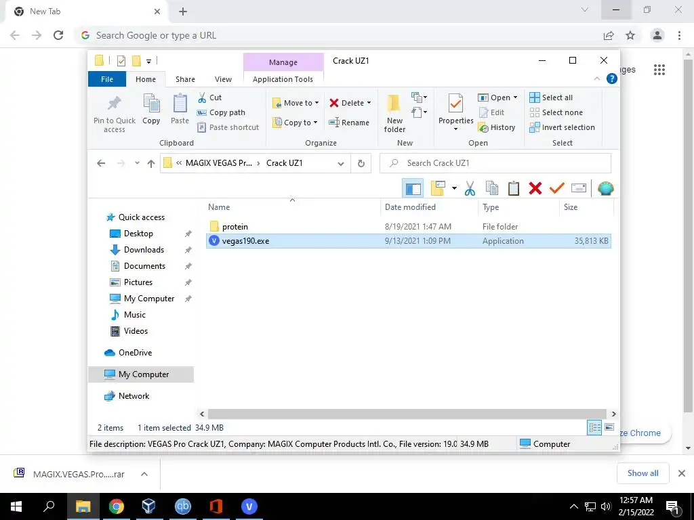694x520 pixels.
Task: Click the Paste ribbon icon
Action: pos(180,104)
